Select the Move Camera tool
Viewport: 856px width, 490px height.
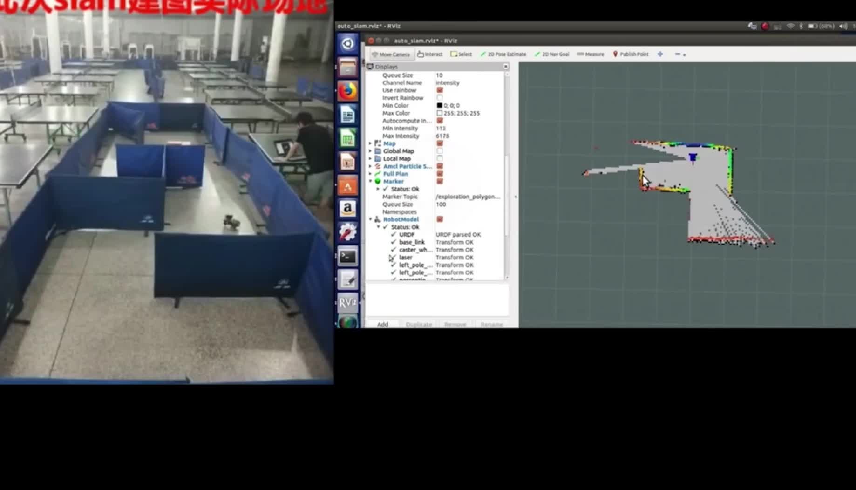click(x=391, y=54)
